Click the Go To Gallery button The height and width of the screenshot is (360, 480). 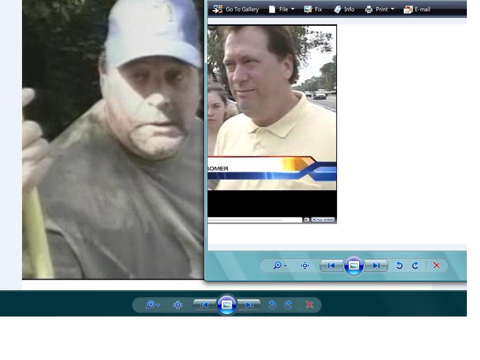[x=236, y=9]
